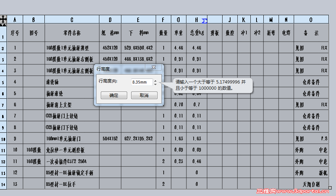
Task: Click the 冲2 header cell
Action: click(x=257, y=33)
